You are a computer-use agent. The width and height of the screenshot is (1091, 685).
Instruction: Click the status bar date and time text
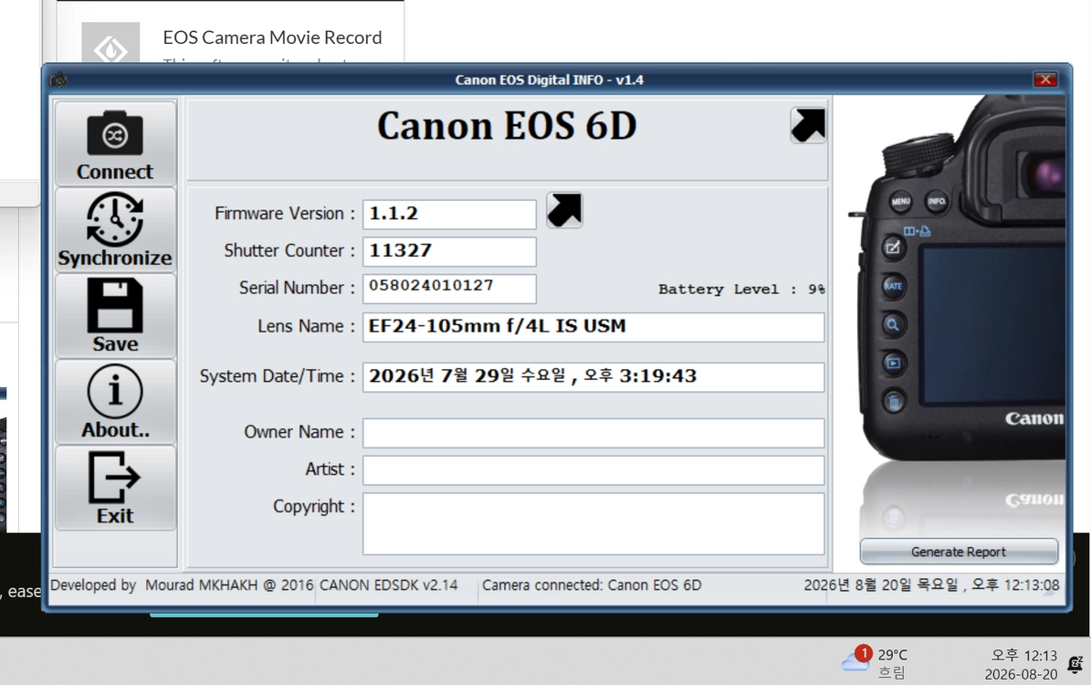(x=931, y=585)
